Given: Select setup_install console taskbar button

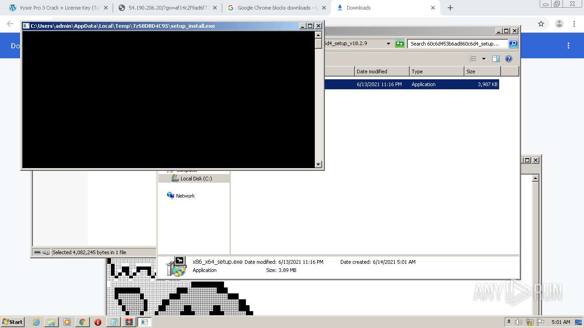Looking at the screenshot, I should click(x=144, y=322).
